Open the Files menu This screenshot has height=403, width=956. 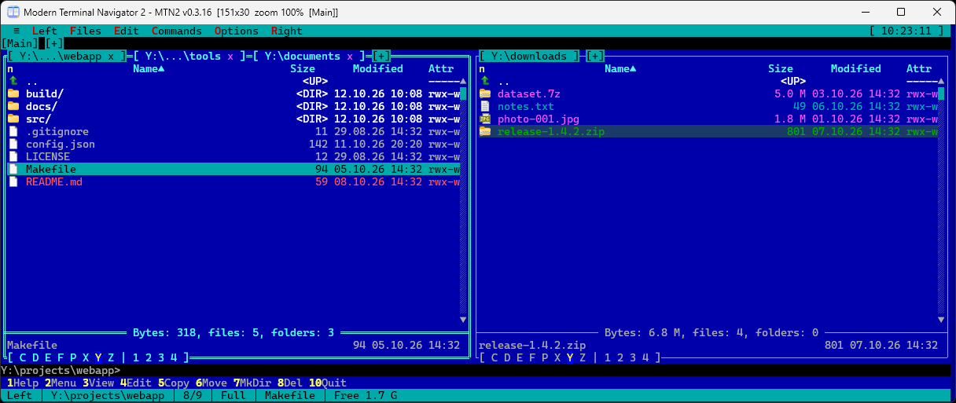tap(86, 31)
